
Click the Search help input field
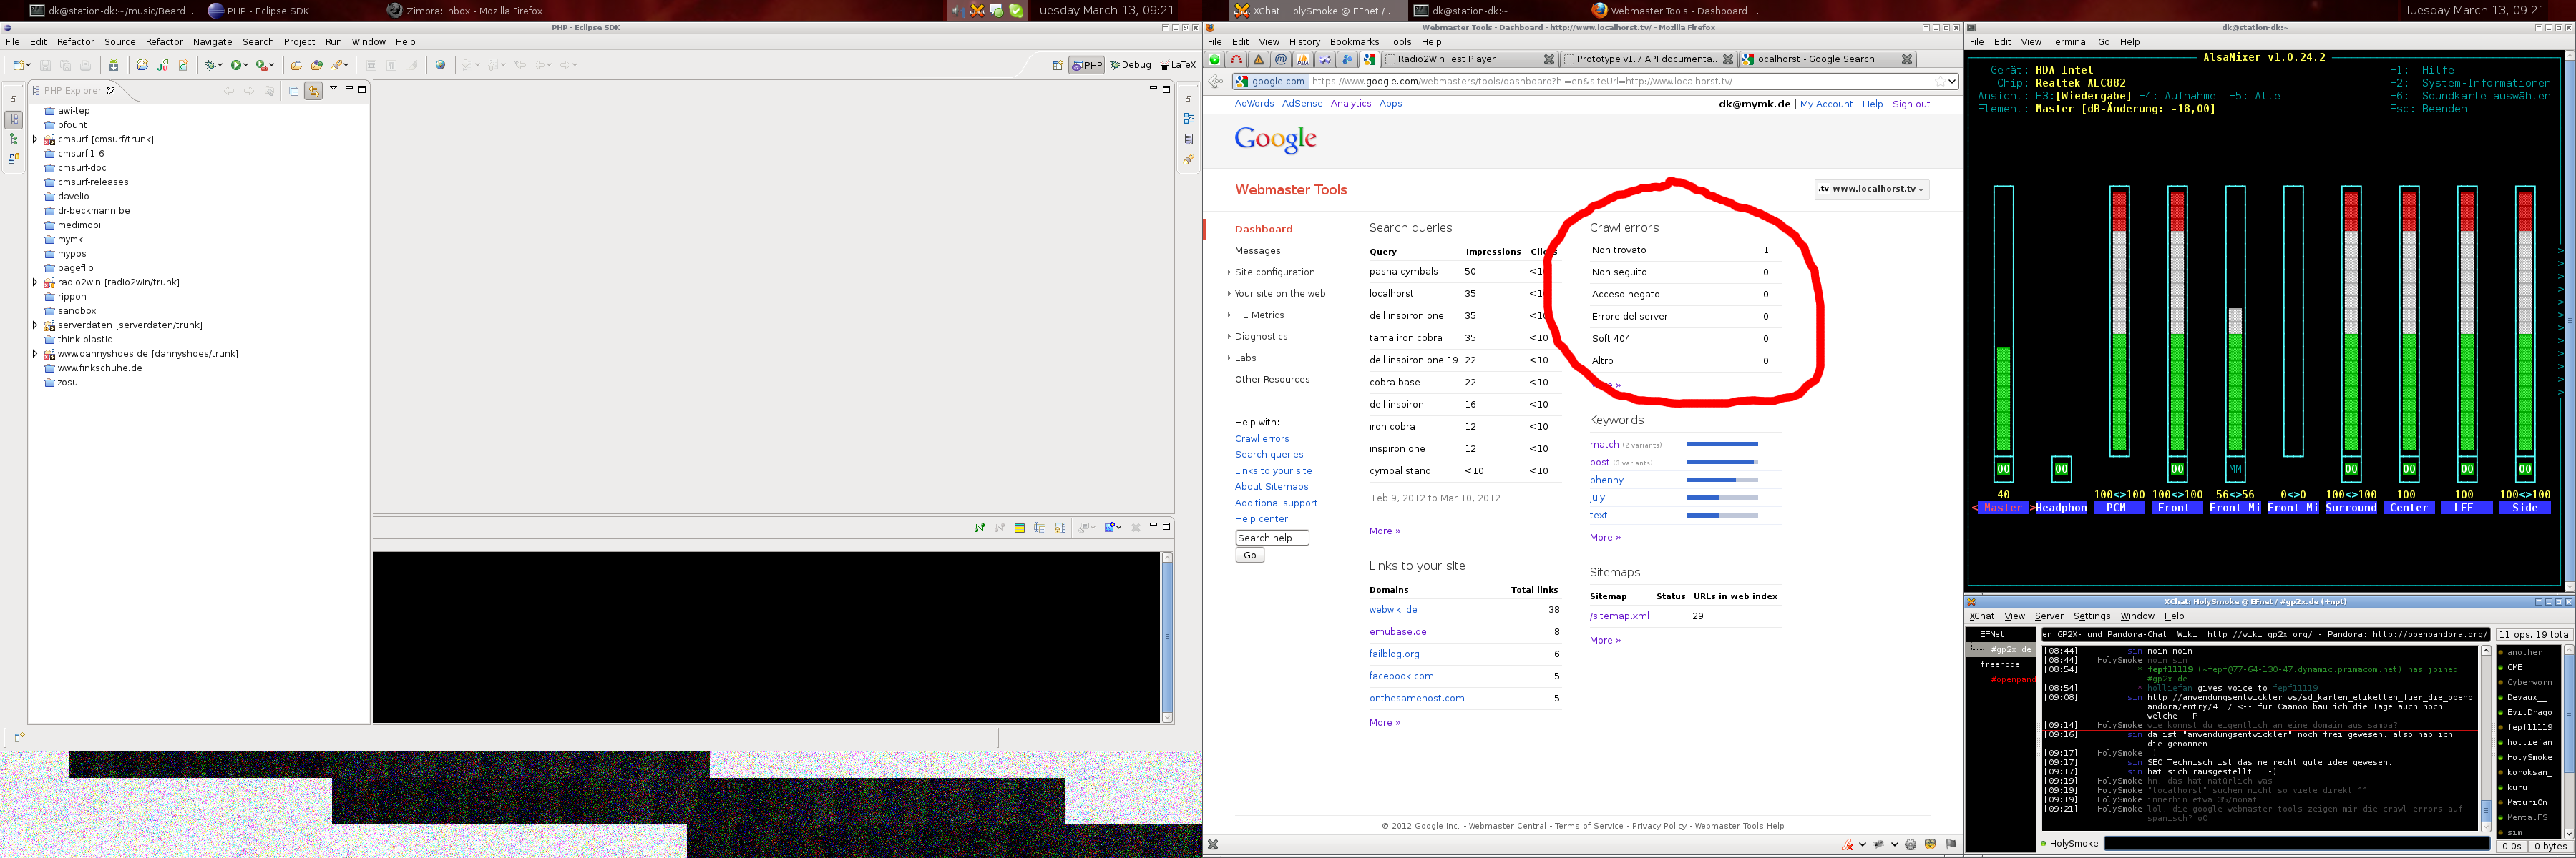1272,538
